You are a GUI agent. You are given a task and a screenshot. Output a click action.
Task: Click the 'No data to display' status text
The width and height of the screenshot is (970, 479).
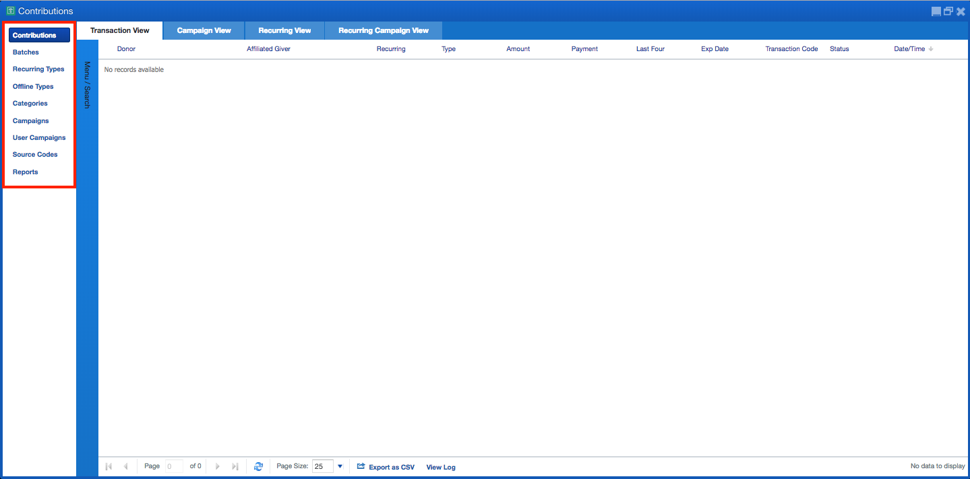938,466
